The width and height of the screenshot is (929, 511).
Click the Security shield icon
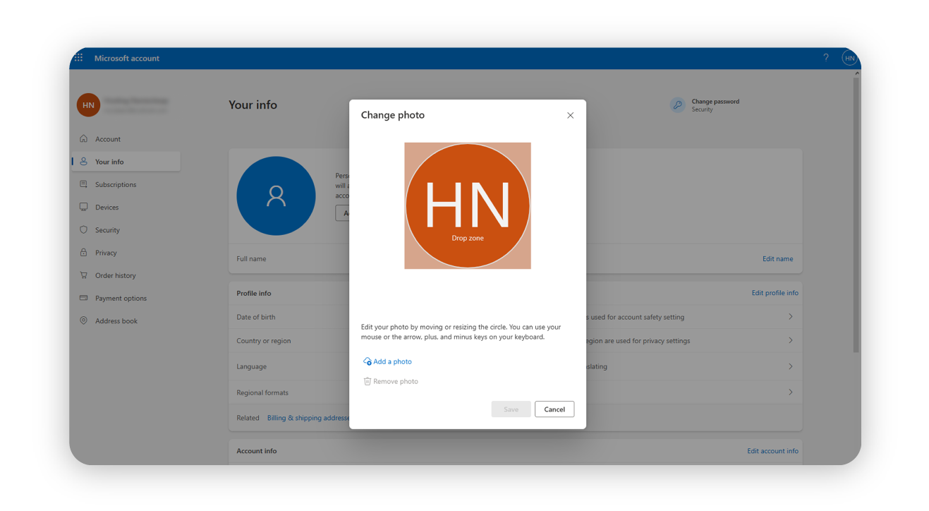pos(83,229)
